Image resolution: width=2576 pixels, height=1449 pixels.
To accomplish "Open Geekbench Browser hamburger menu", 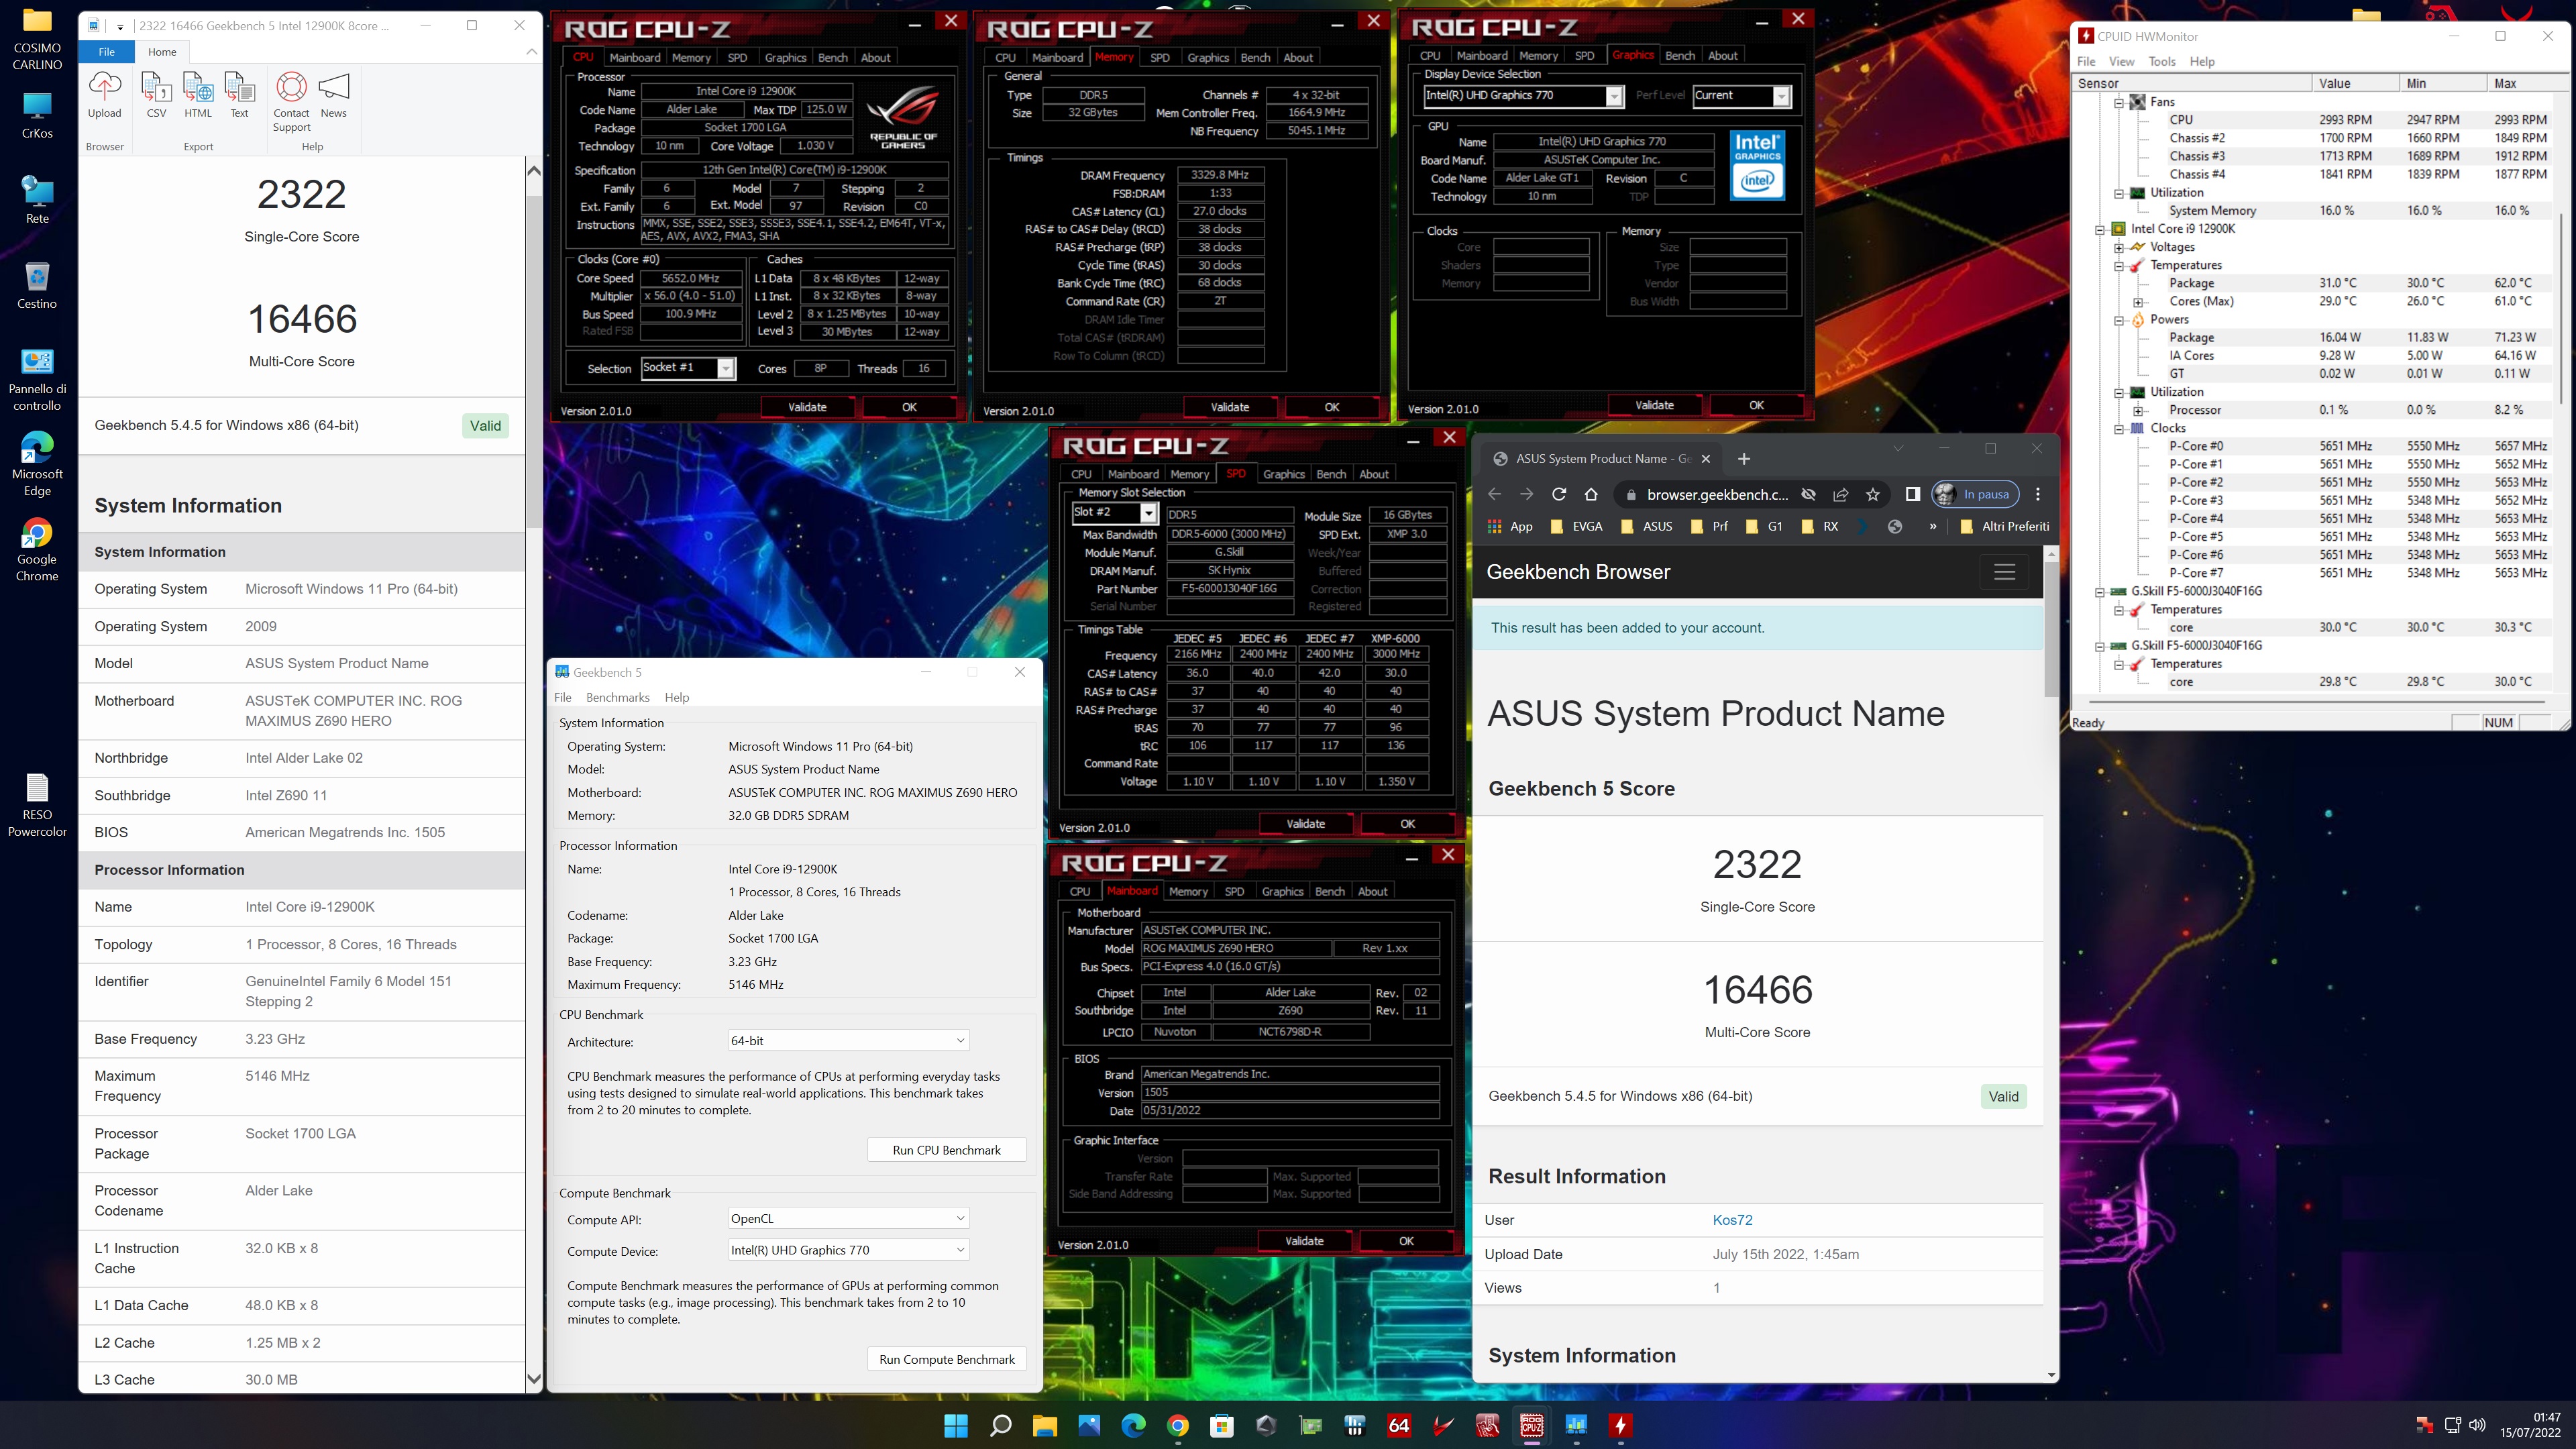I will (2004, 572).
